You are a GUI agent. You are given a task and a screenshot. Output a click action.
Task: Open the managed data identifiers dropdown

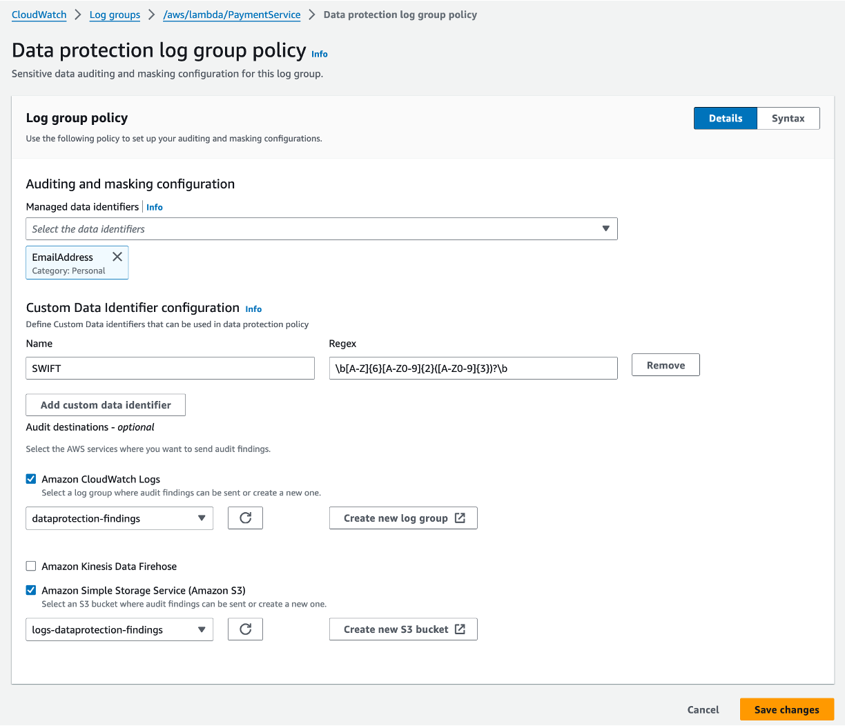(605, 228)
